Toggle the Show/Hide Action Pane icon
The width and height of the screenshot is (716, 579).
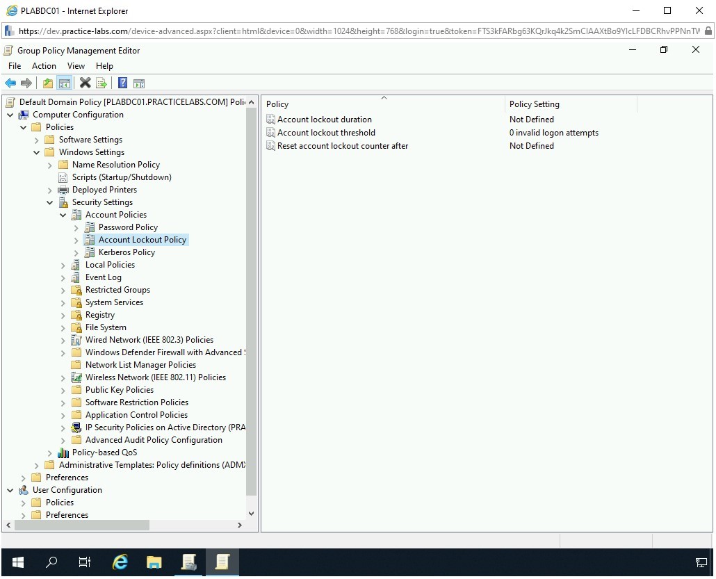click(x=139, y=83)
